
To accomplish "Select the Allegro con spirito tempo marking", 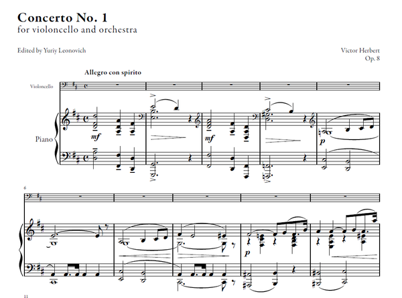I will coord(113,72).
